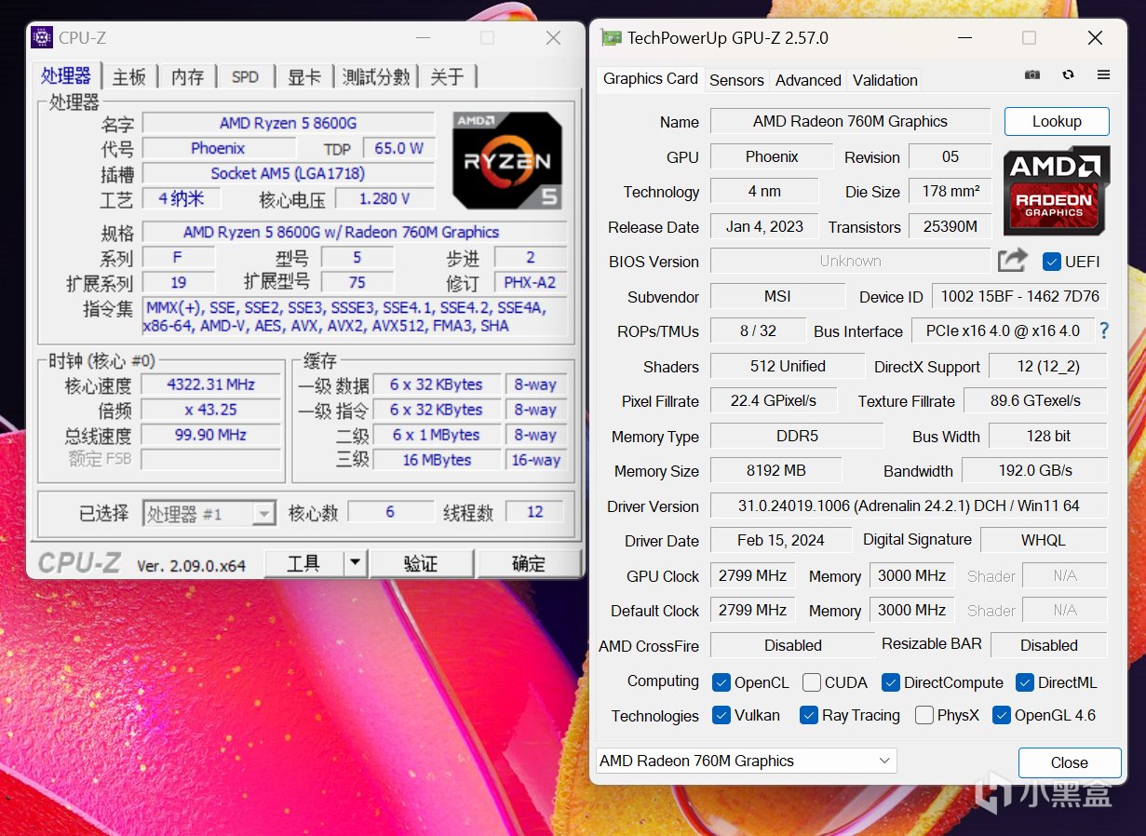Click the TDP value 65.0 W
The height and width of the screenshot is (836, 1146).
tap(398, 148)
